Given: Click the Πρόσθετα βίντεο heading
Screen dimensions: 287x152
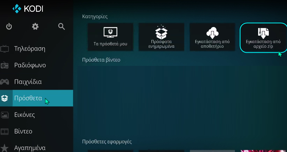Looking at the screenshot, I should [x=101, y=60].
